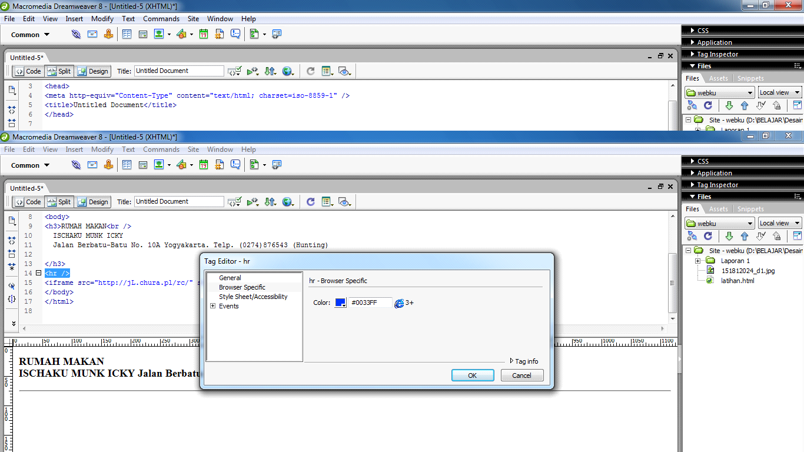Insert a Hyperlink from the front window's Insert bar
Image resolution: width=804 pixels, height=452 pixels.
coord(76,165)
